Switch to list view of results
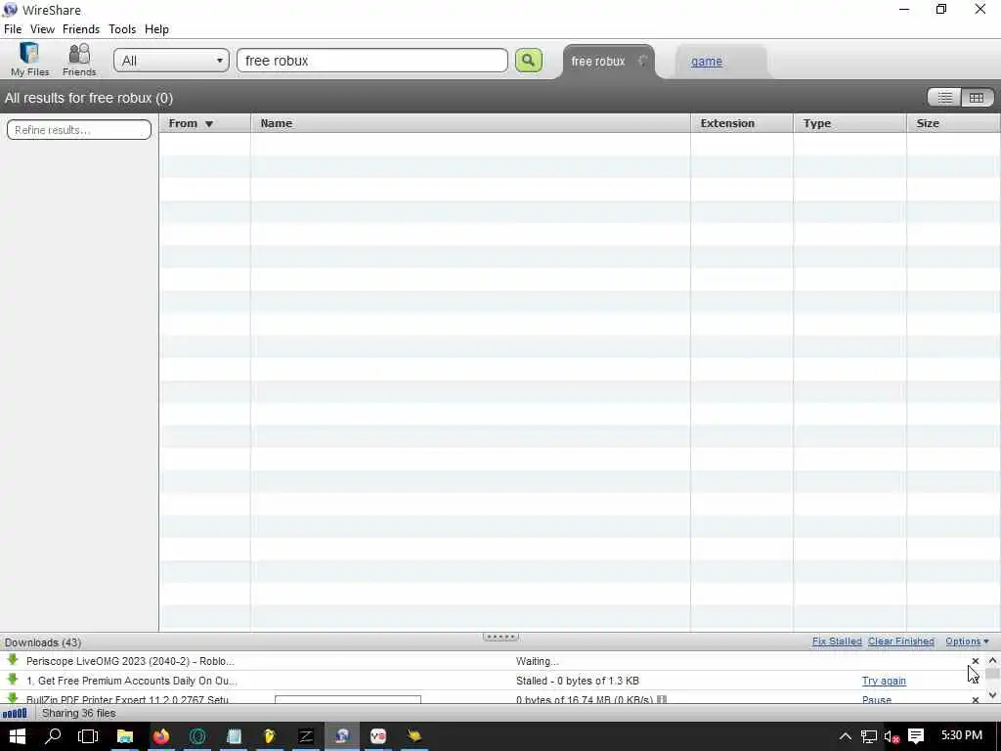Viewport: 1001px width, 751px height. click(x=945, y=98)
